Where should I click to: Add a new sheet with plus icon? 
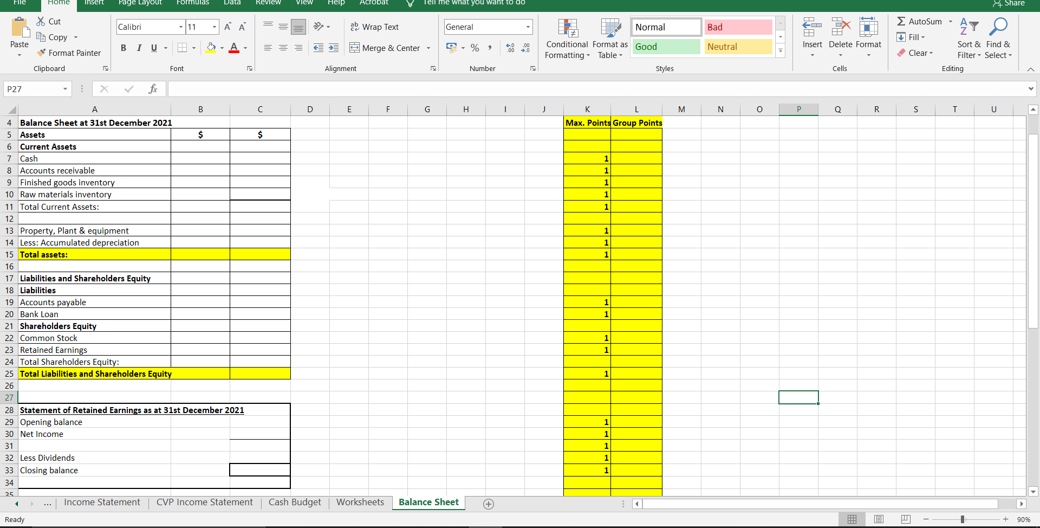coord(488,504)
